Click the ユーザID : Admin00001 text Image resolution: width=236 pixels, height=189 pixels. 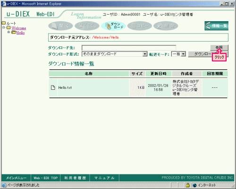(x=121, y=15)
